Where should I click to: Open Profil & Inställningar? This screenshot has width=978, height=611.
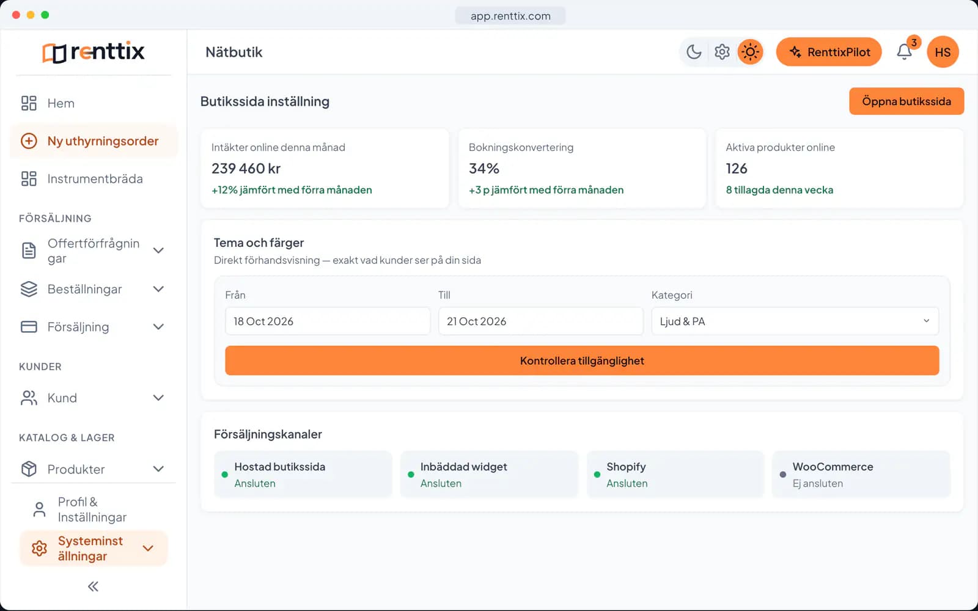(x=94, y=510)
